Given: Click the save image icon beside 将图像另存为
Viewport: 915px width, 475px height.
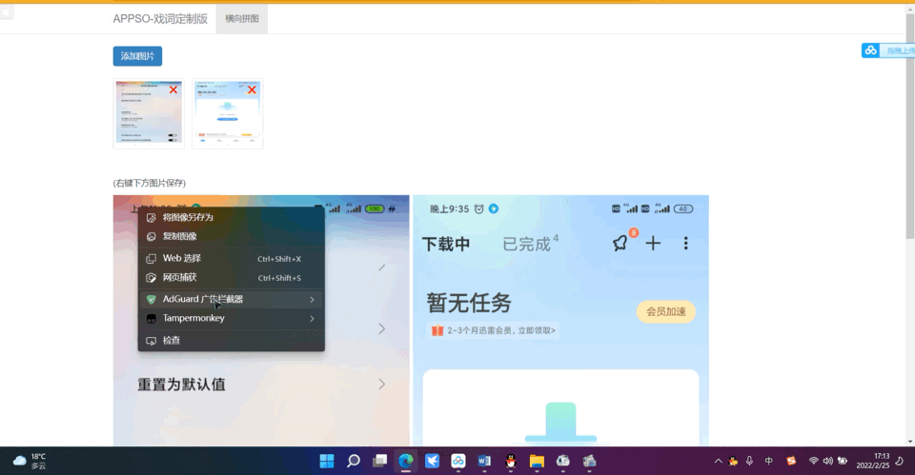Looking at the screenshot, I should 152,217.
